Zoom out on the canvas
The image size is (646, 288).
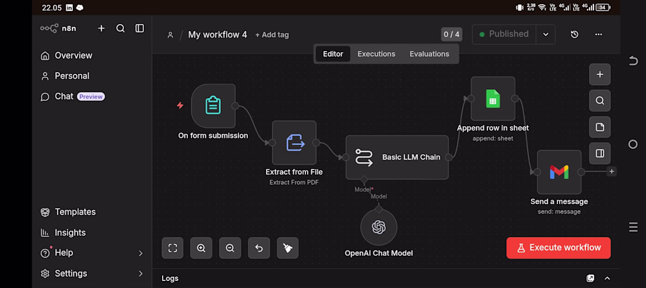[x=230, y=248]
